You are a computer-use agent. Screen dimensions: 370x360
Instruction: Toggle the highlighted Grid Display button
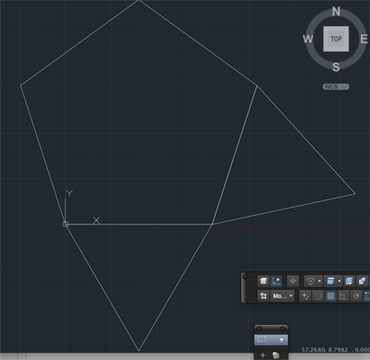pyautogui.click(x=330, y=296)
